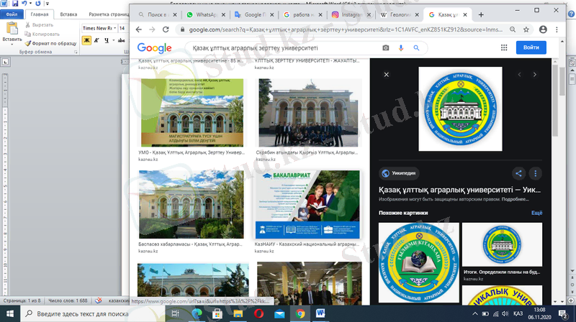Open the БАКАЛАВРИАТ image result

[308, 205]
